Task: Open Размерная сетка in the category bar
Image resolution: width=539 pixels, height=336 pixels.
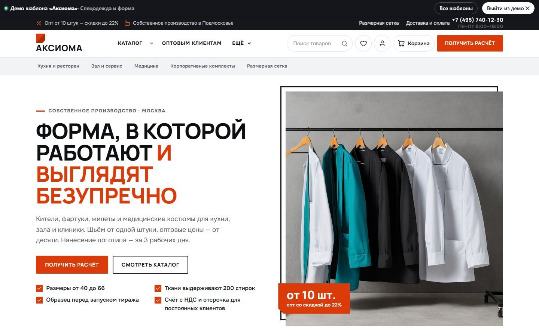Action: 267,66
